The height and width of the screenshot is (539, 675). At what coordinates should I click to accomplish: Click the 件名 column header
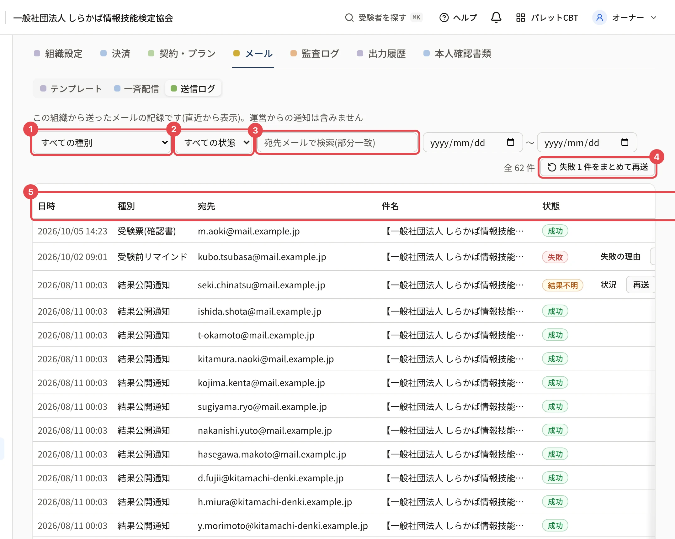[390, 206]
